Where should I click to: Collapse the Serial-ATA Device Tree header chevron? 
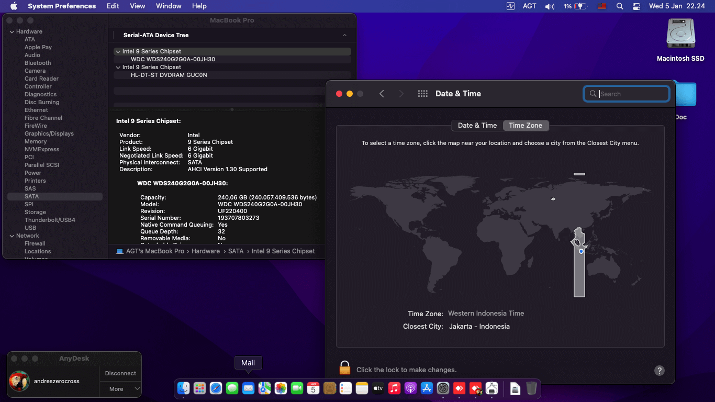tap(344, 35)
